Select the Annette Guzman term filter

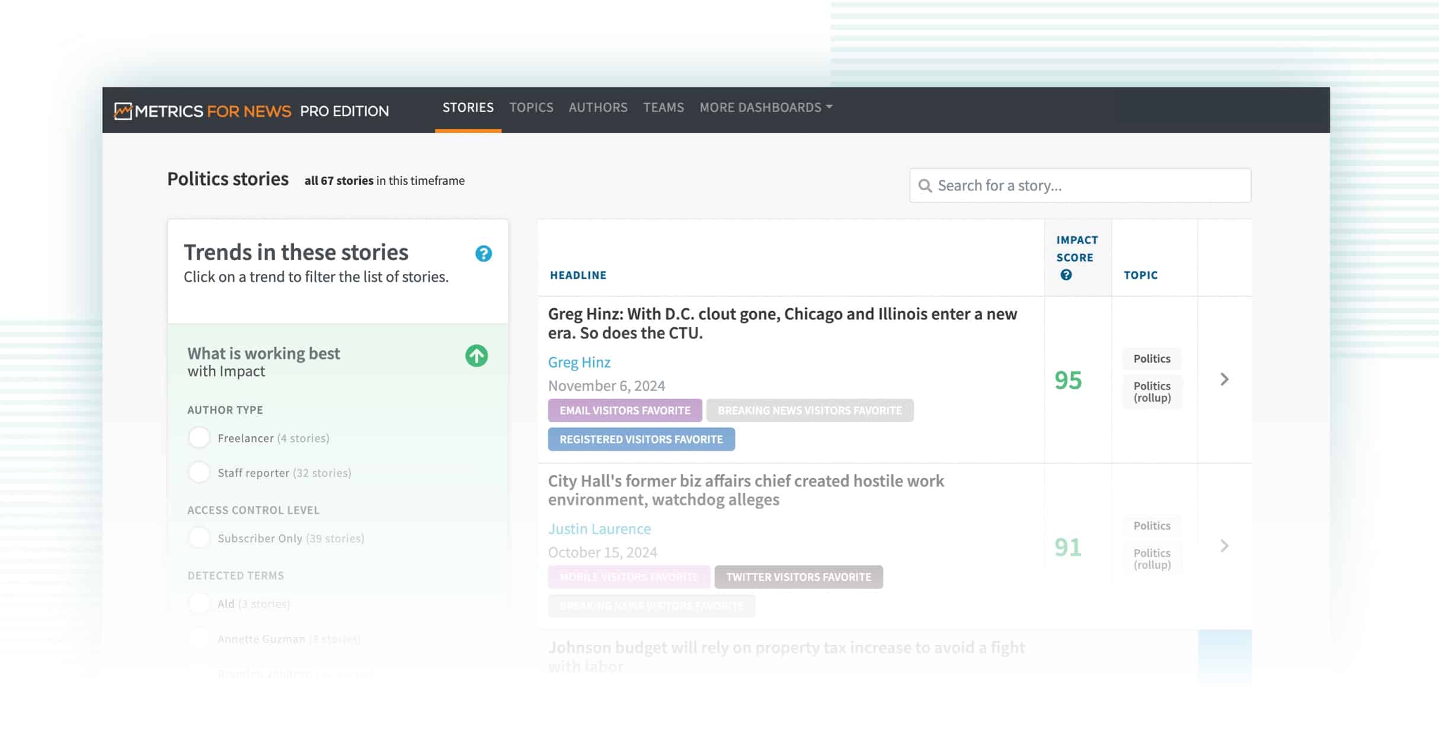click(x=199, y=639)
